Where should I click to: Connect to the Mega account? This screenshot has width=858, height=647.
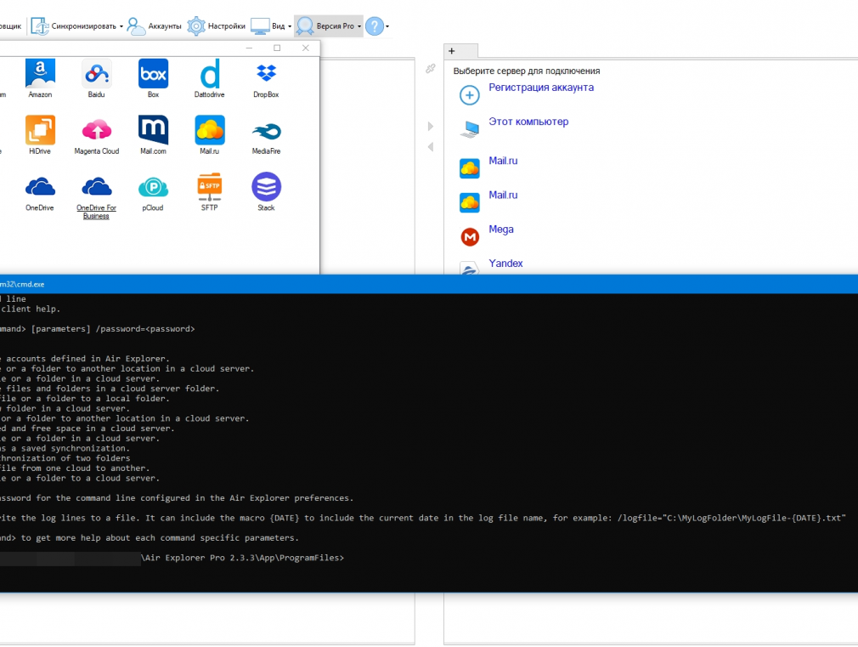click(x=500, y=229)
